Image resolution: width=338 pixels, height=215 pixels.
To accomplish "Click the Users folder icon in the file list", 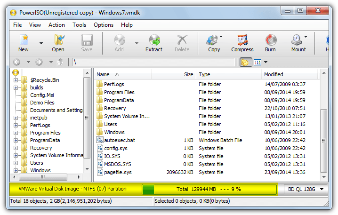I will point(100,124).
